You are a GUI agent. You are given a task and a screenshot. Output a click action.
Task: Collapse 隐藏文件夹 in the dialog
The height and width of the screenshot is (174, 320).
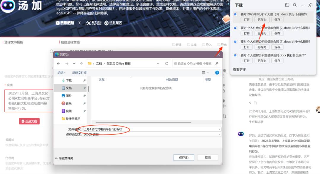pyautogui.click(x=65, y=158)
